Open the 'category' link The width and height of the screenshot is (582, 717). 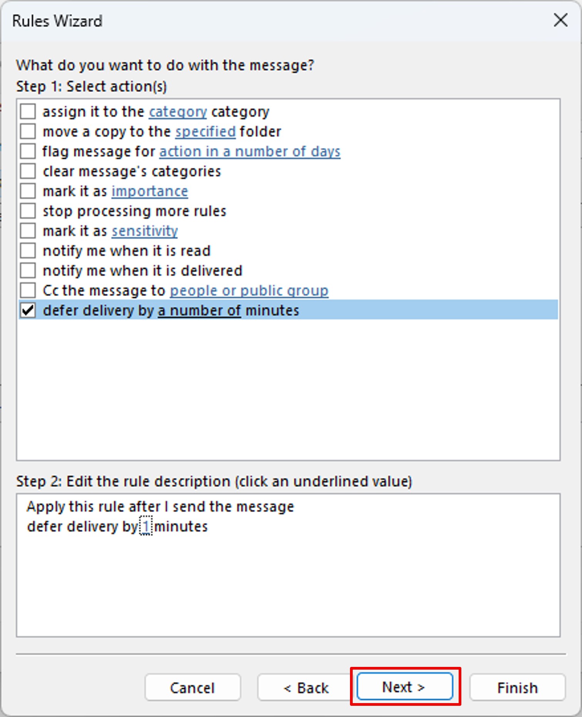pos(178,112)
